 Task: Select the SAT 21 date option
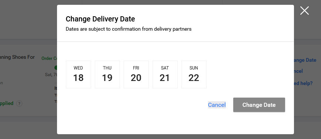coord(165,74)
